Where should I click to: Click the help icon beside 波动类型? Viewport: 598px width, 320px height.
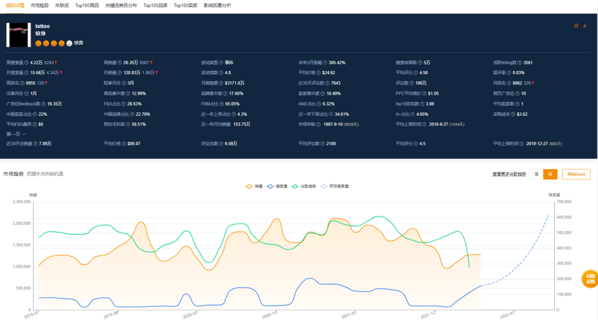coord(221,63)
